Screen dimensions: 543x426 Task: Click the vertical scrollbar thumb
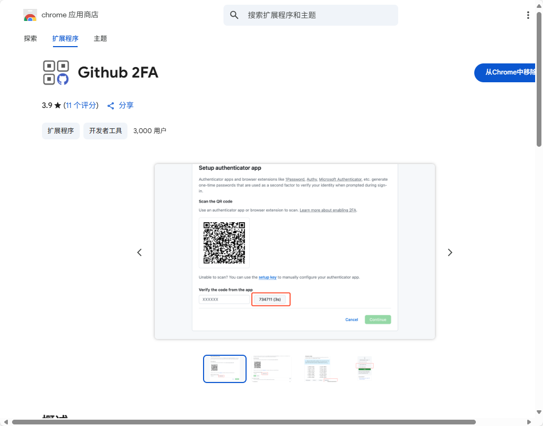point(539,80)
